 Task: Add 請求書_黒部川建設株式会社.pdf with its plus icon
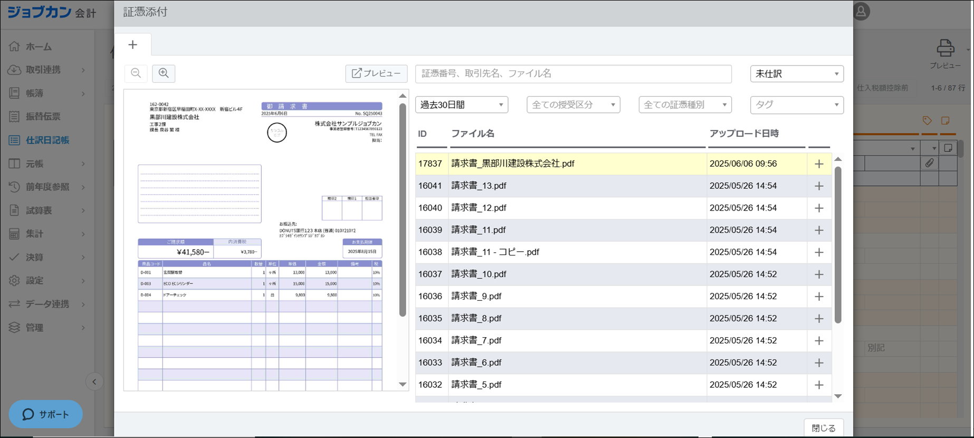(819, 164)
